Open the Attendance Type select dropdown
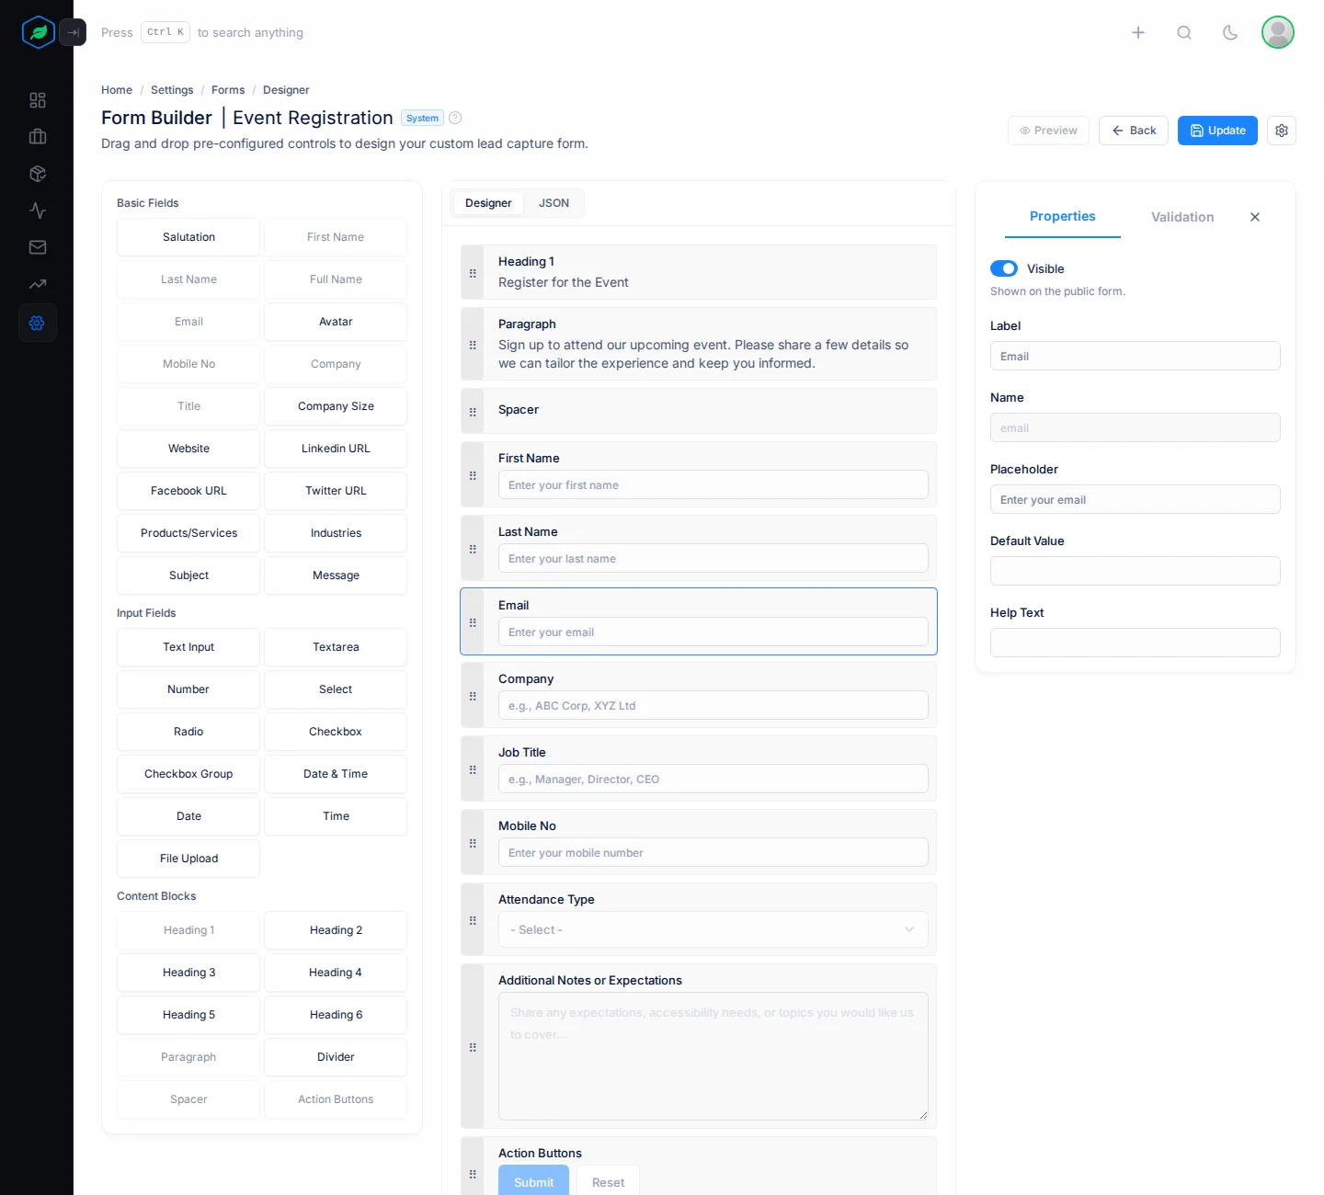Screen dimensions: 1324x1195 coord(713,929)
